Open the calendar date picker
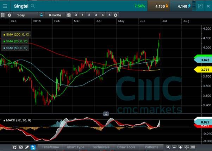The image size is (212, 151). (69, 15)
